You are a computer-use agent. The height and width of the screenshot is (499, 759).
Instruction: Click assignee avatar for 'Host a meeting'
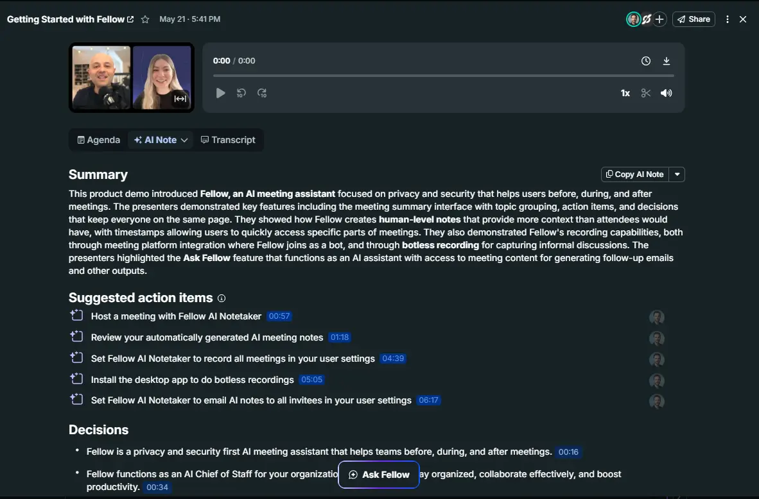pos(656,317)
